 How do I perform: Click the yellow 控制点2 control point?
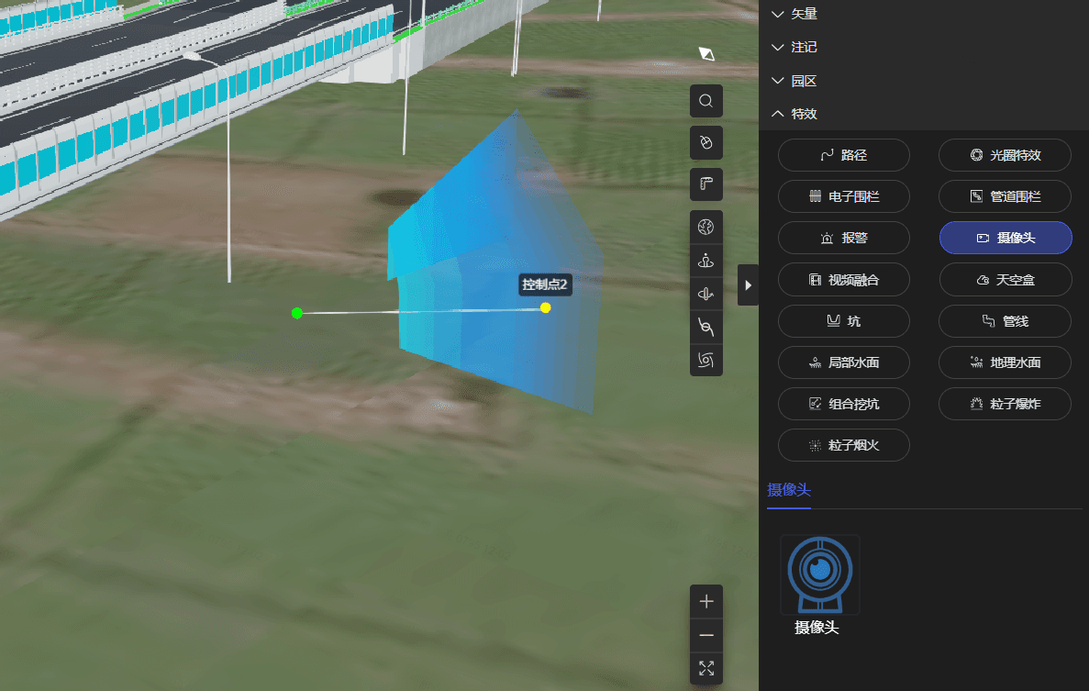point(546,307)
